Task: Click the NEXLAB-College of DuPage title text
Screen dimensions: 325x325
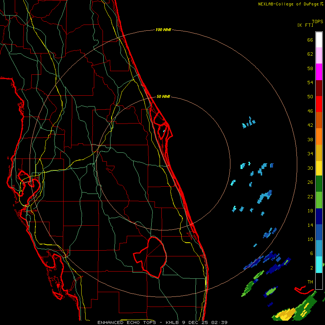Action: [x=289, y=4]
